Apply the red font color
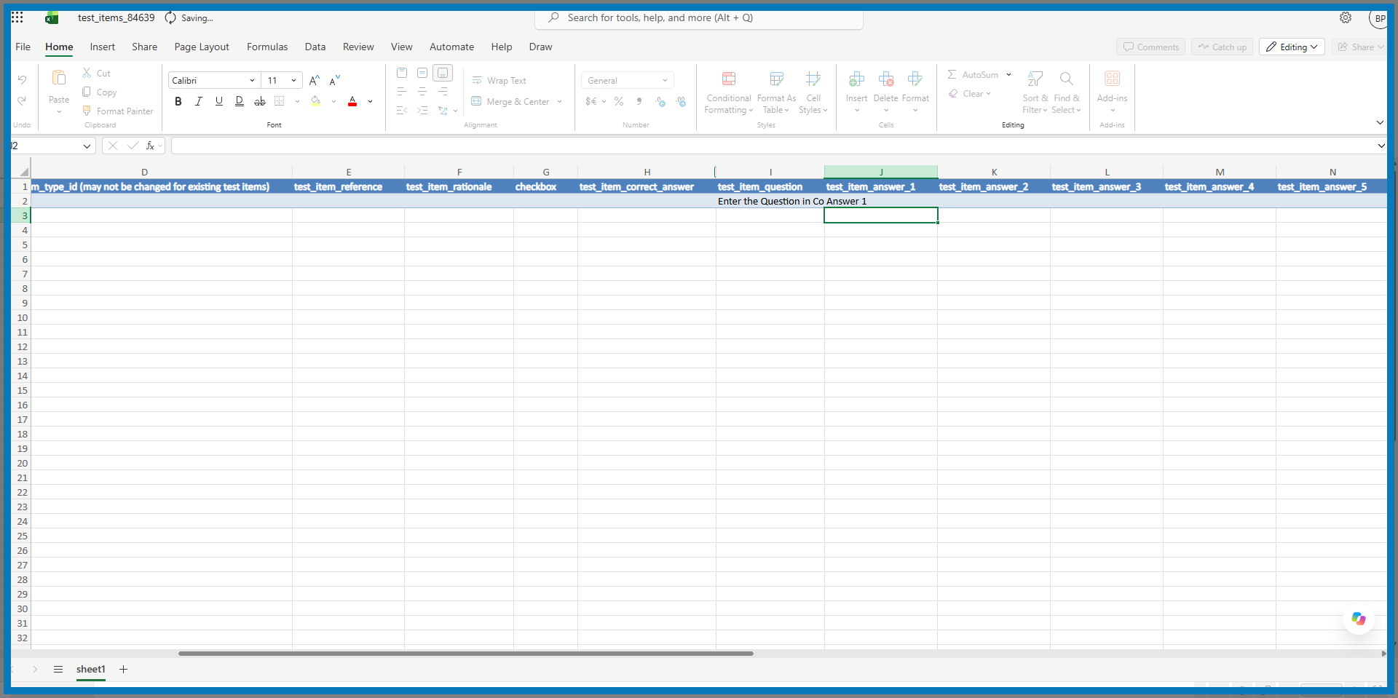This screenshot has height=698, width=1398. pos(352,102)
